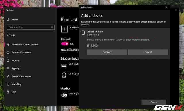Open USB settings page
184x111 pixels.
[x=14, y=92]
